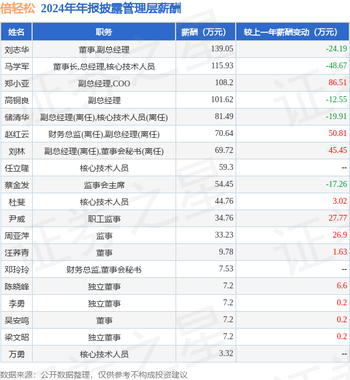
Task: Click the position 监事会主席
Action: (x=104, y=185)
